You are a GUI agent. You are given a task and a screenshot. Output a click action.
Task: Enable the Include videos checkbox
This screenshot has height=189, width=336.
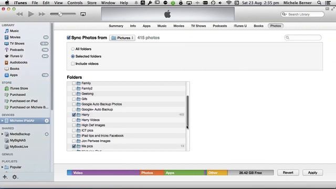click(73, 64)
